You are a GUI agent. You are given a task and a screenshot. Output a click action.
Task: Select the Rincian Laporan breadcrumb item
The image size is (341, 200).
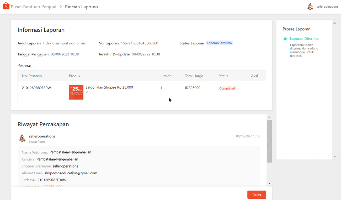(81, 7)
